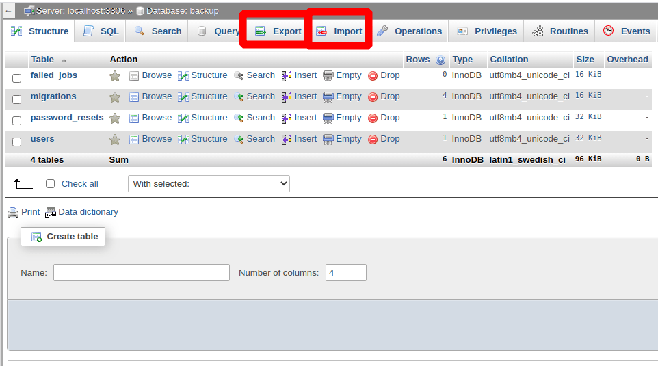Tick the password_resets table checkbox
This screenshot has width=658, height=366.
point(17,121)
